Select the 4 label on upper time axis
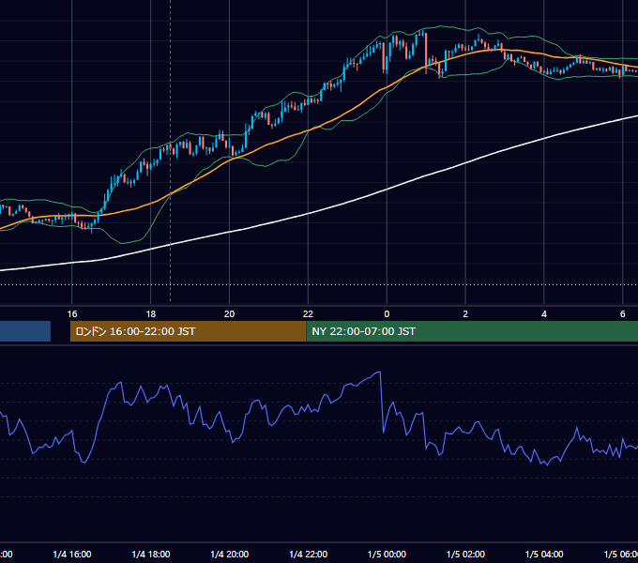This screenshot has width=638, height=563. click(544, 314)
